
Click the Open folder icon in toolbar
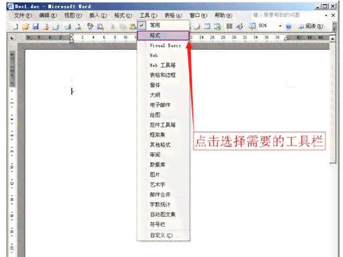click(x=25, y=27)
